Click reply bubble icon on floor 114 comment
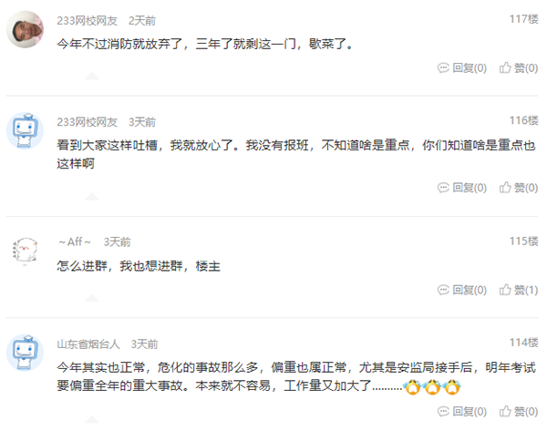This screenshot has height=431, width=547. click(443, 412)
